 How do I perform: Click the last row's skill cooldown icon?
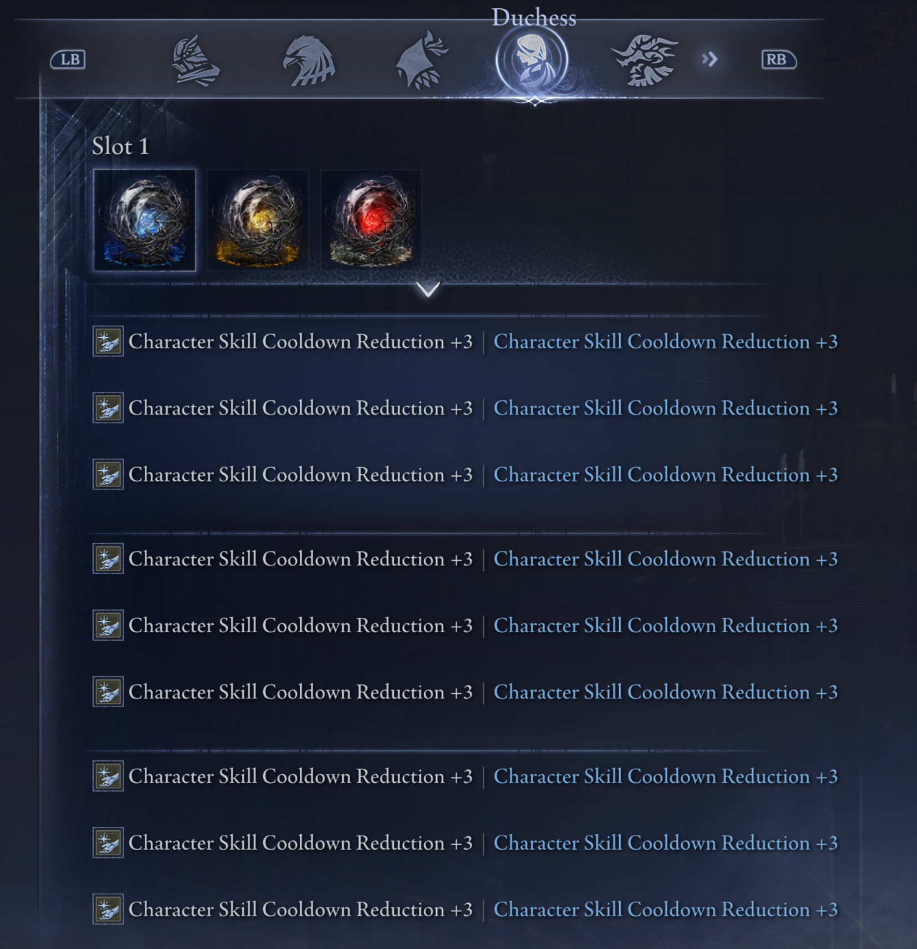[108, 910]
